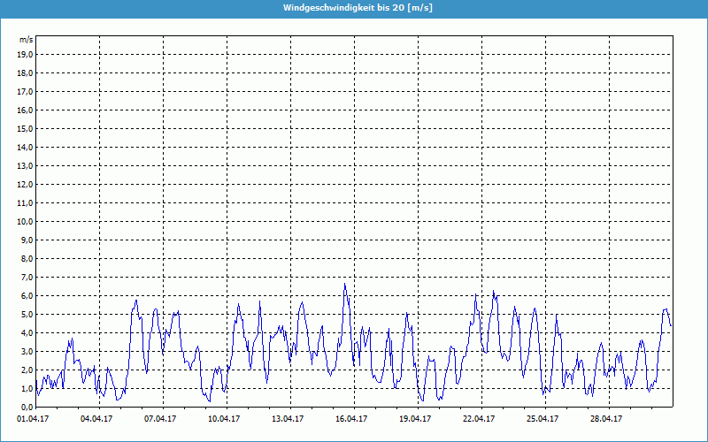Select the 10,0 y-axis label
This screenshot has height=442, width=708.
tap(26, 222)
